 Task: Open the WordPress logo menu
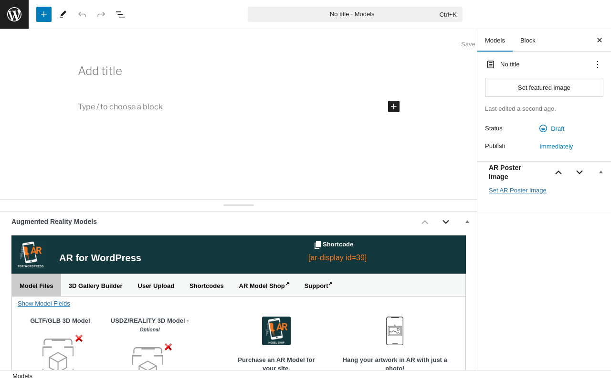coord(14,14)
